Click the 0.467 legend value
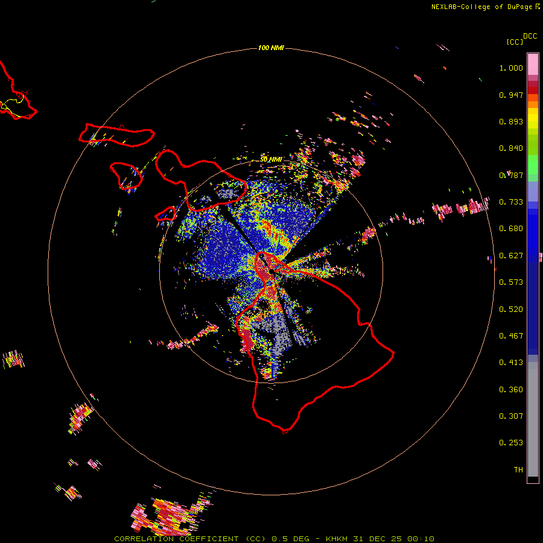This screenshot has height=543, width=543. coord(511,336)
